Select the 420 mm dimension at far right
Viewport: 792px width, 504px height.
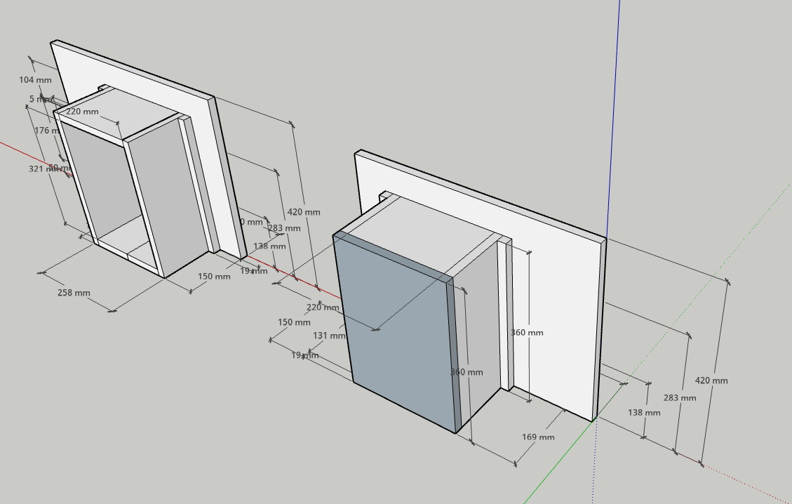pos(711,380)
